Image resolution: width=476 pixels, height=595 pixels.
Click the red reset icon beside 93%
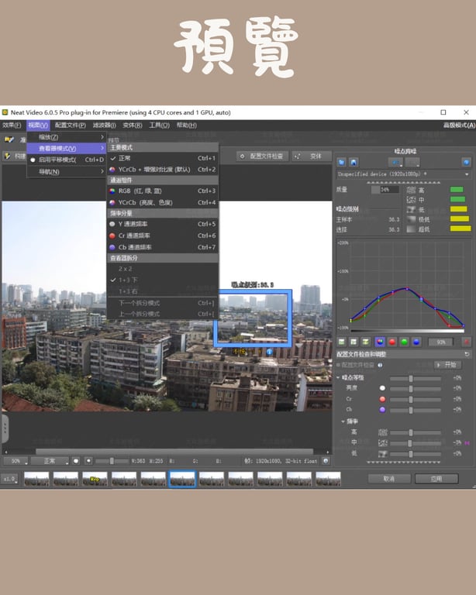(467, 342)
